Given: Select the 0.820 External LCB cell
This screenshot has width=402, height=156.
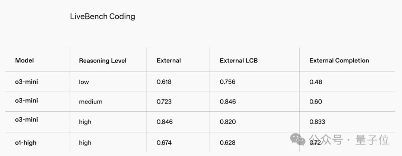Looking at the screenshot, I should 227,122.
